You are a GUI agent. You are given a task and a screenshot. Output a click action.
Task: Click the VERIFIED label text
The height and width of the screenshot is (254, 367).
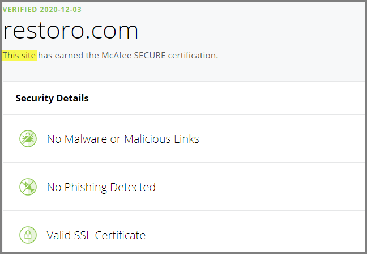[20, 10]
